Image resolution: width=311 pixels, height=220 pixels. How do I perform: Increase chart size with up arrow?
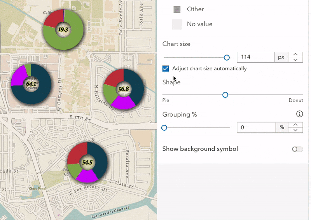pos(295,54)
